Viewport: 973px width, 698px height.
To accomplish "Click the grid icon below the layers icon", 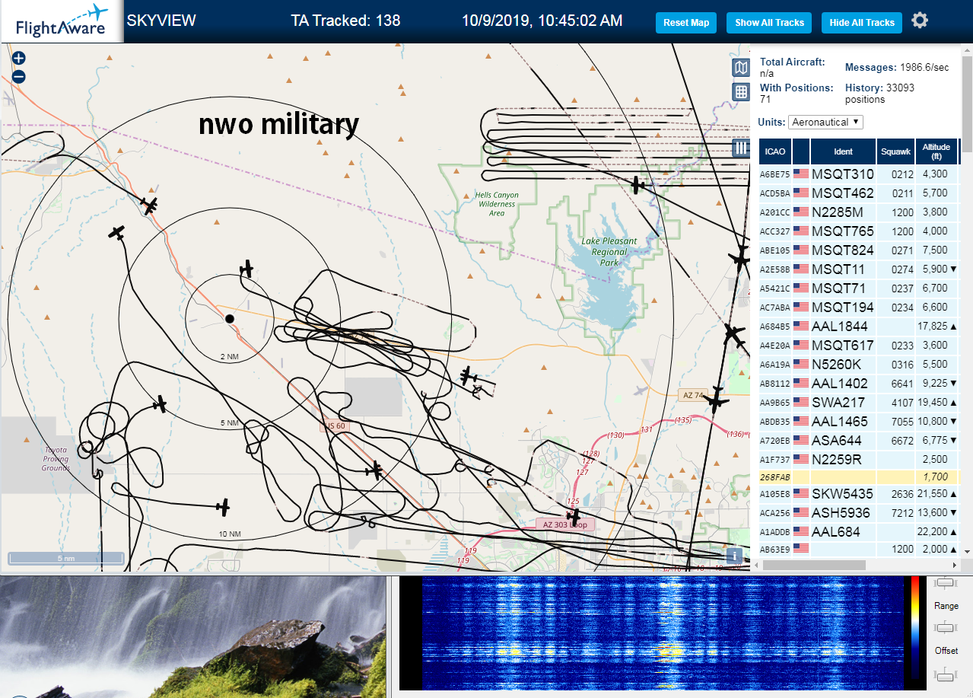I will coord(741,92).
